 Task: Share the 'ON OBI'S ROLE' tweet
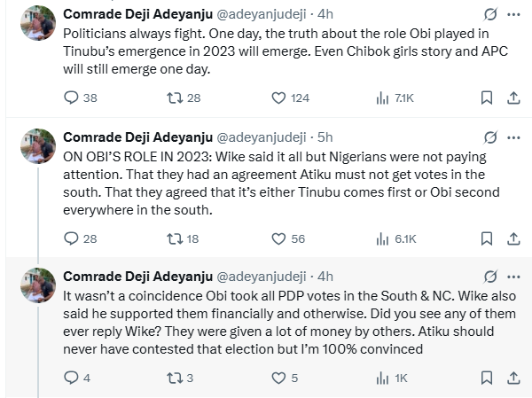point(513,238)
